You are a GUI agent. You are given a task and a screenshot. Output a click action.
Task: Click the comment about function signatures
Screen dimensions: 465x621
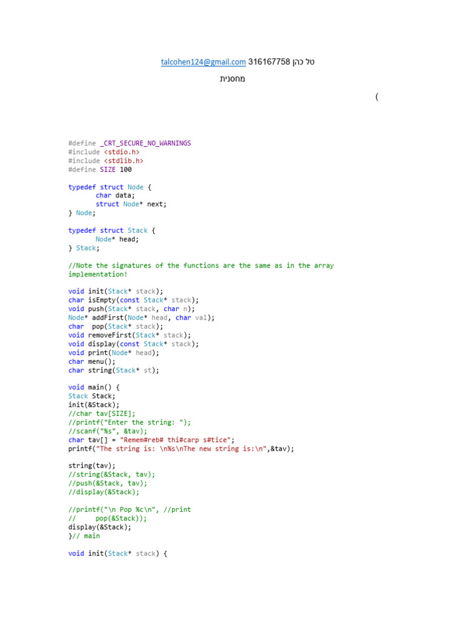(x=201, y=270)
